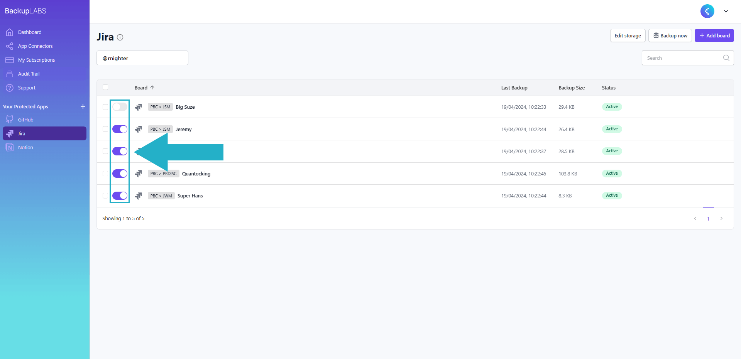741x359 pixels.
Task: Go to Dashboard menu item
Action: [44, 32]
